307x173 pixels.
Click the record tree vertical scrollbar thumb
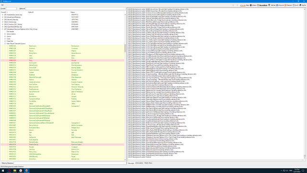pyautogui.click(x=125, y=48)
